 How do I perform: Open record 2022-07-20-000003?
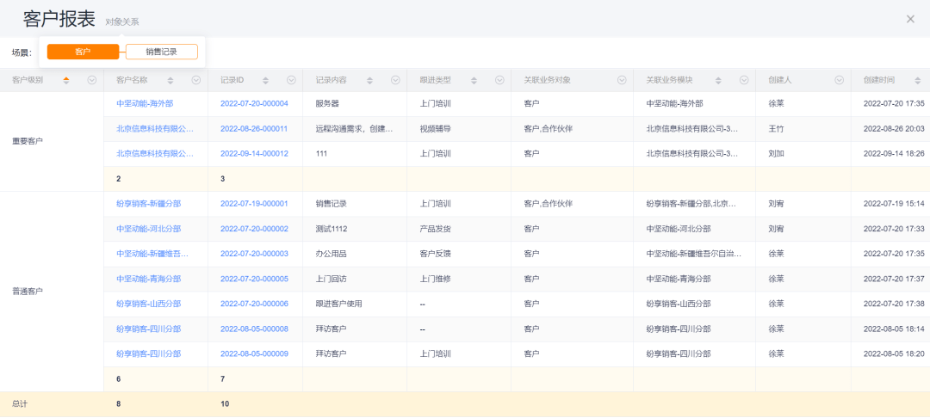coord(254,254)
